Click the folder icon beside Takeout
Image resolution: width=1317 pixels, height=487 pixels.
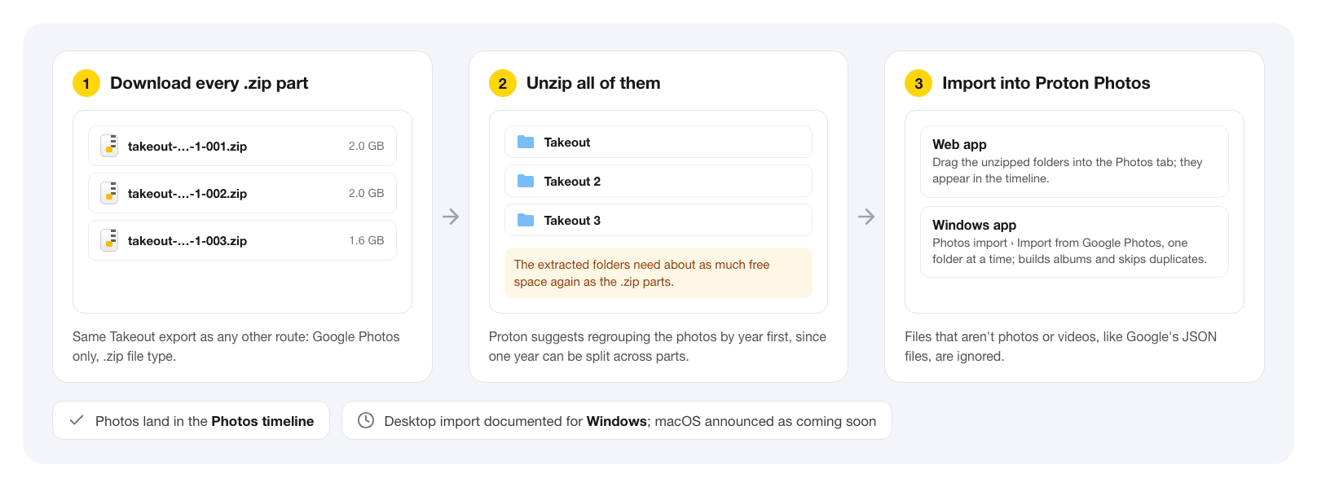[526, 142]
